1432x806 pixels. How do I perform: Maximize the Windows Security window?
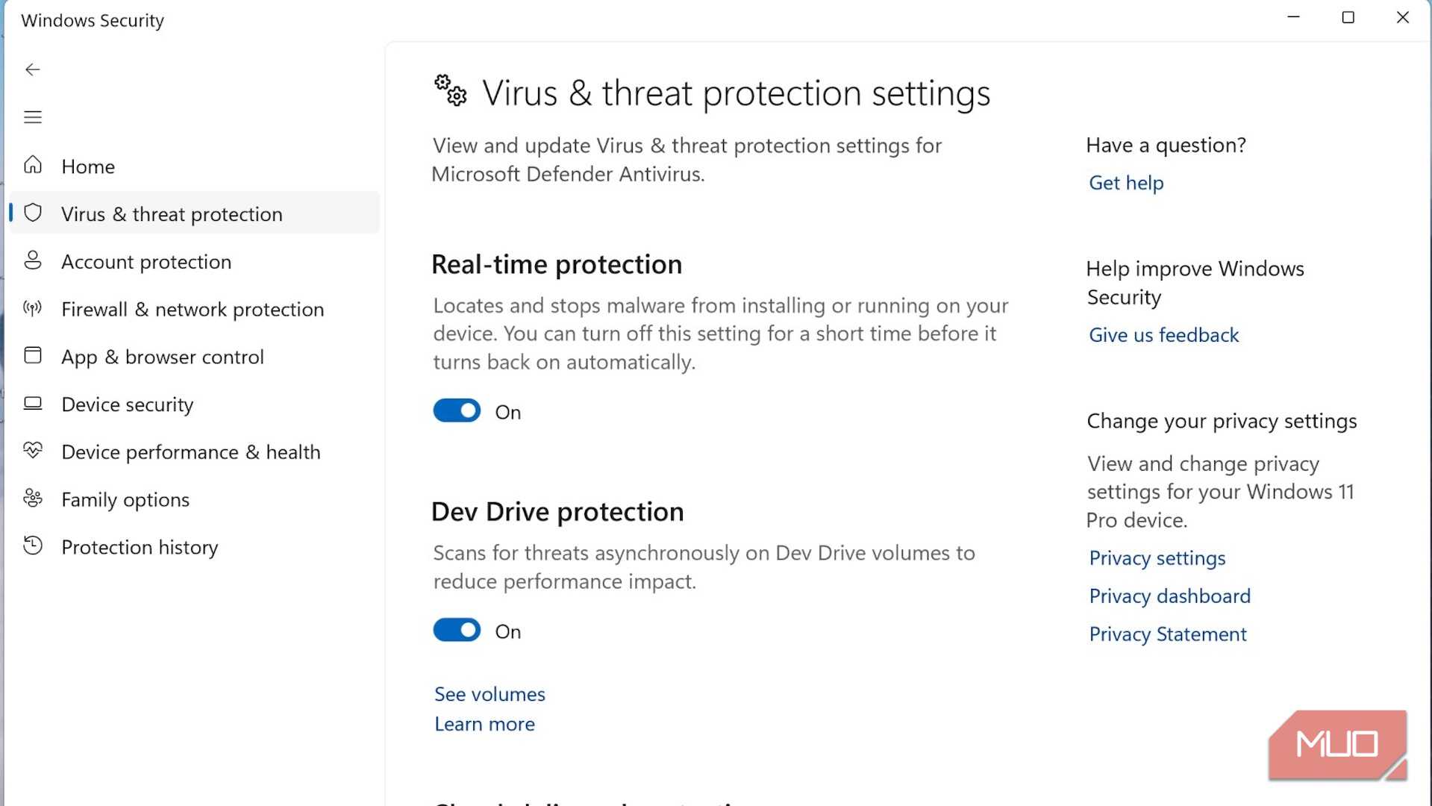1348,18
